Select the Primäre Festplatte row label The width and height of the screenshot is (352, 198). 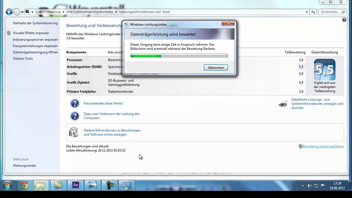81,92
